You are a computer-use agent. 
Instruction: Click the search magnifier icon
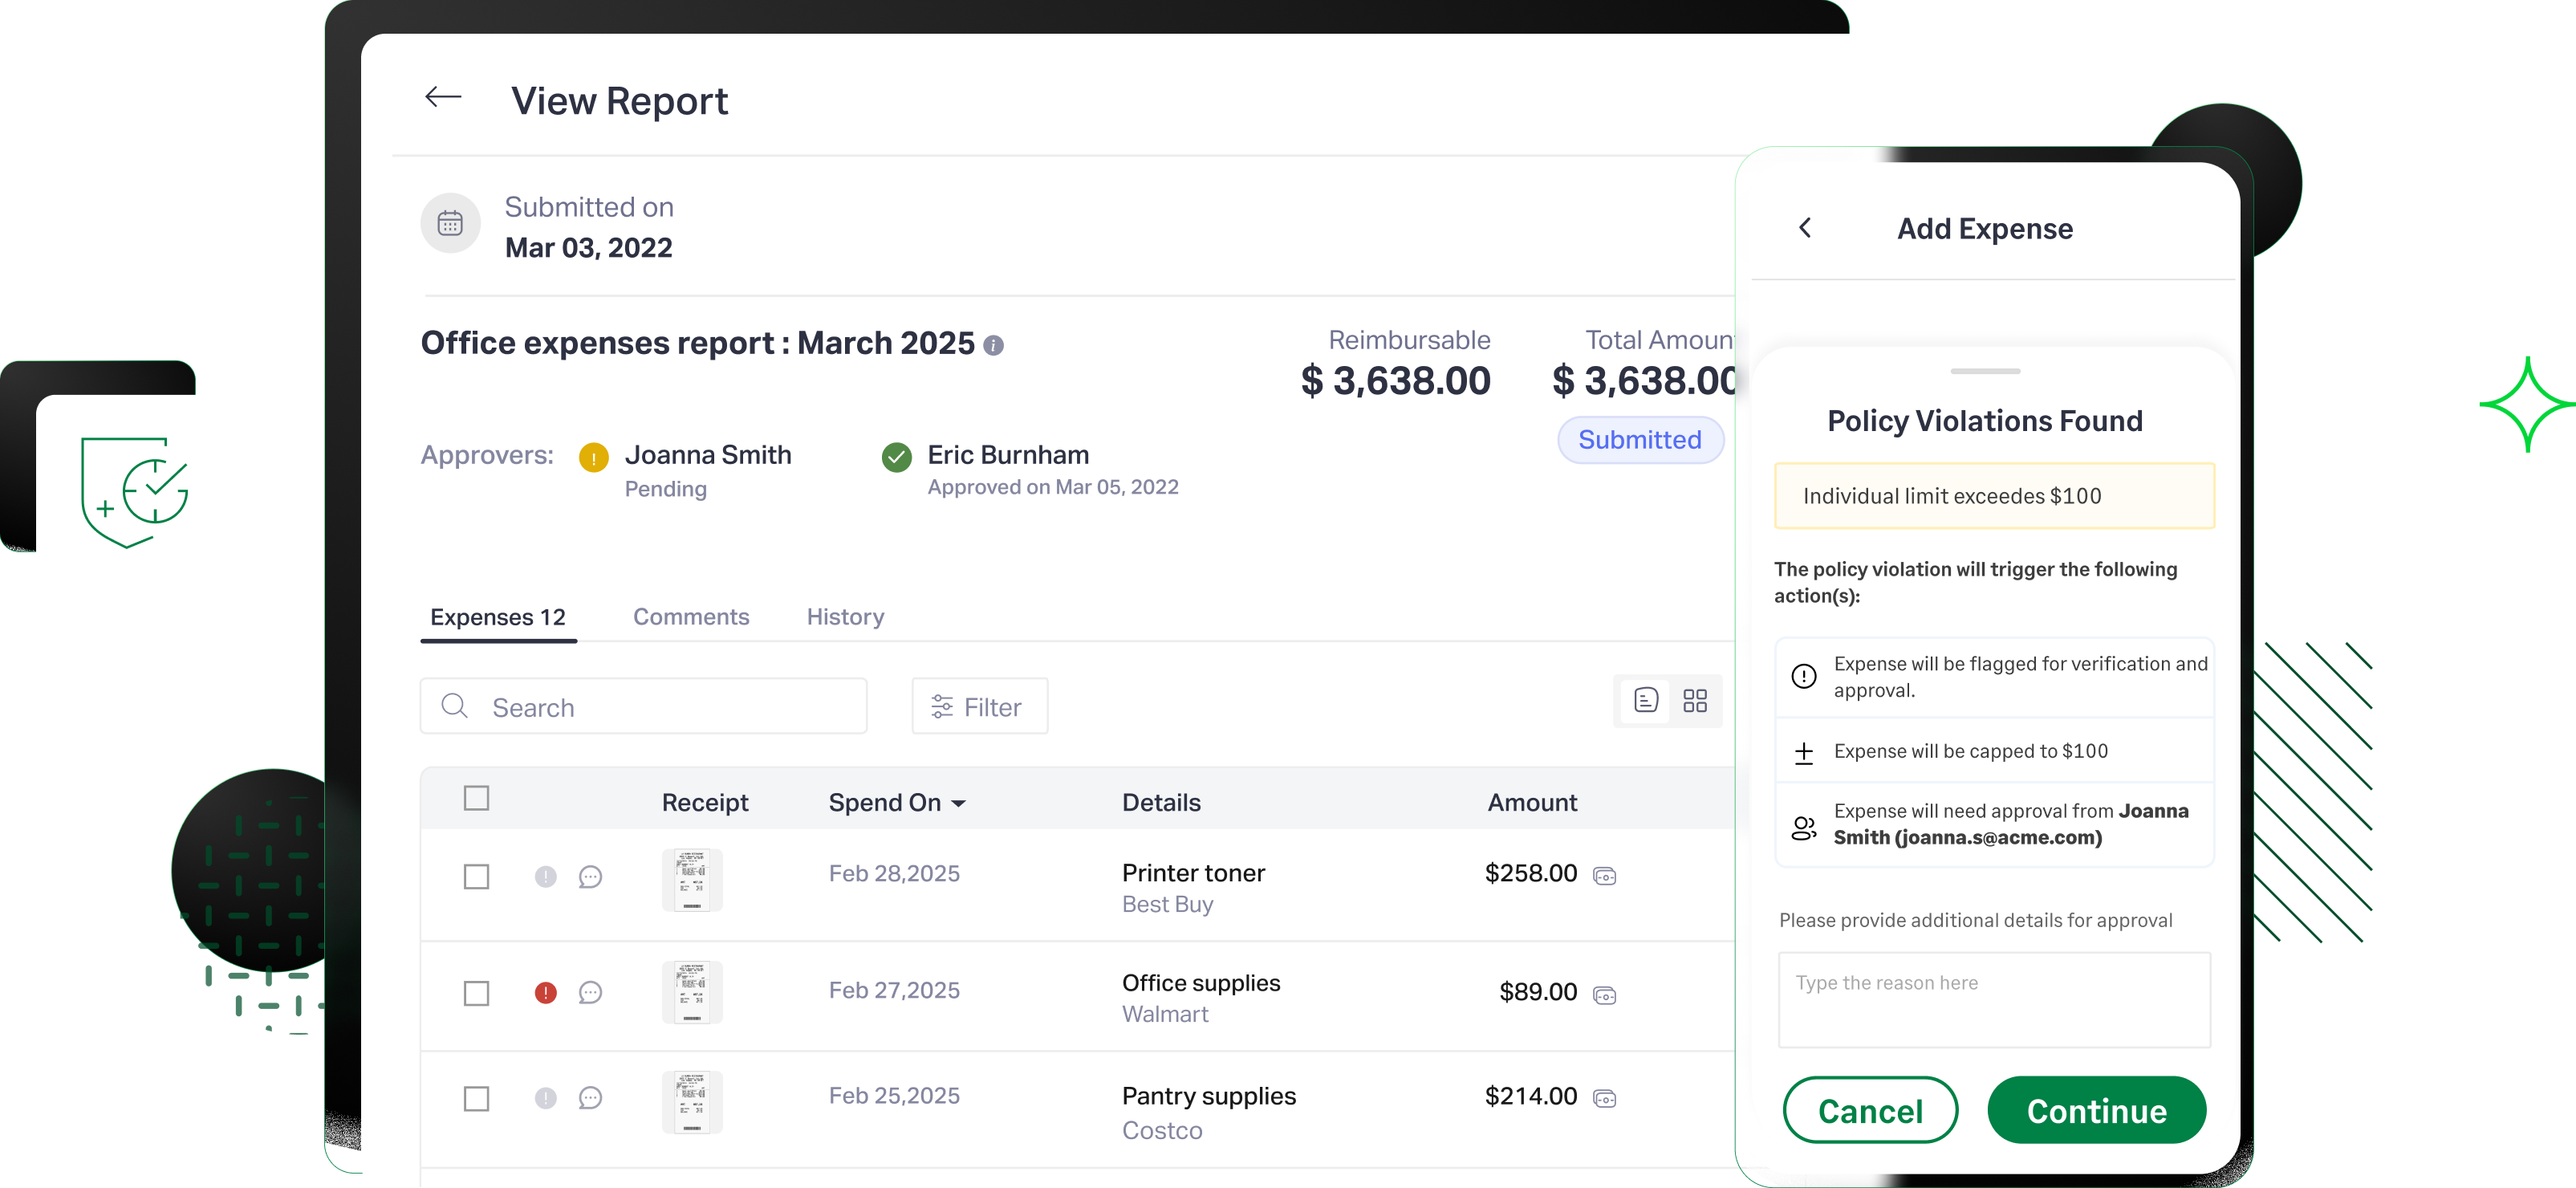tap(455, 706)
